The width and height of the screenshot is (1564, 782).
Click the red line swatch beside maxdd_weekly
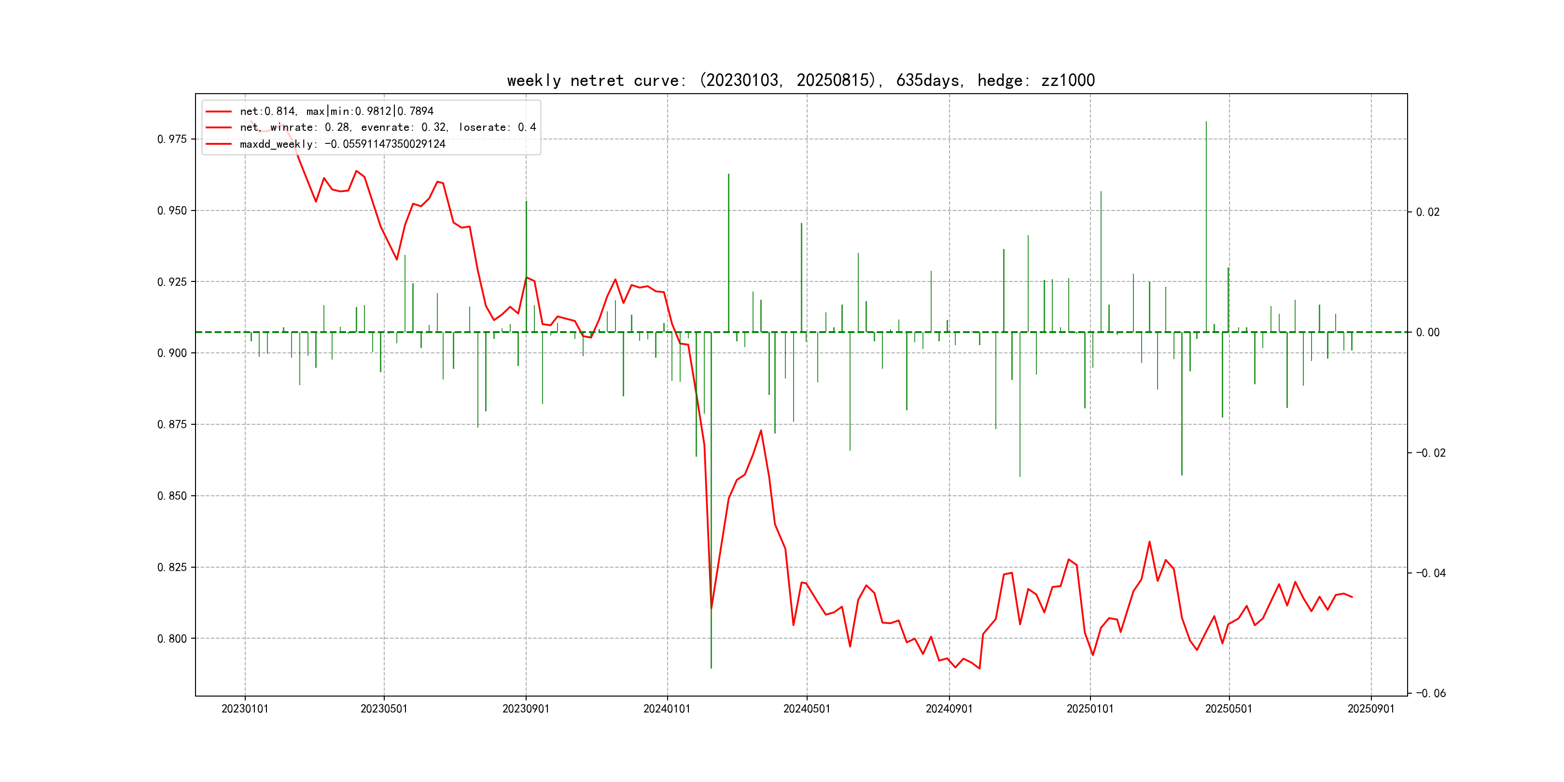(219, 144)
